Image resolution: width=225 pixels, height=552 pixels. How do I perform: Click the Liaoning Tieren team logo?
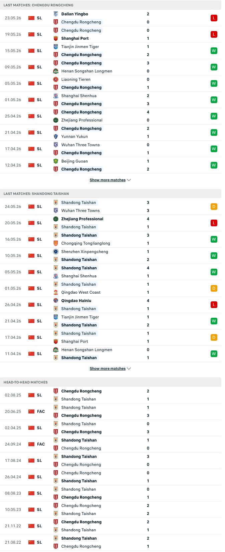[56, 79]
